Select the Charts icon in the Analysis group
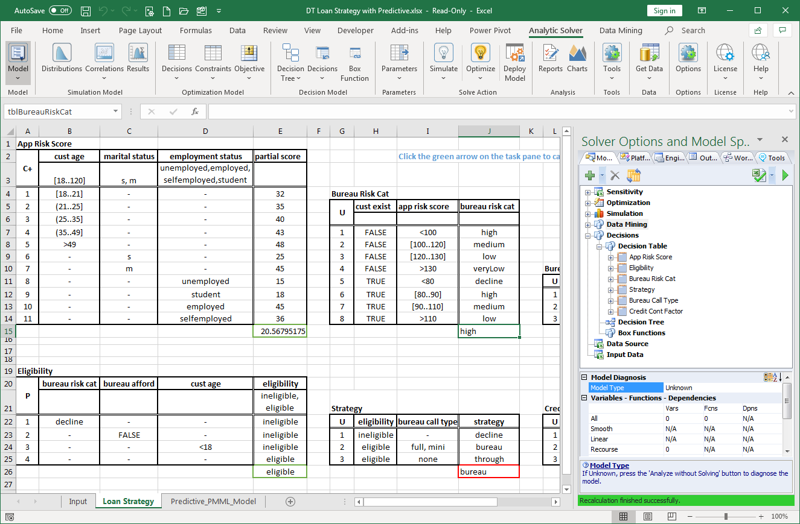 pyautogui.click(x=577, y=60)
